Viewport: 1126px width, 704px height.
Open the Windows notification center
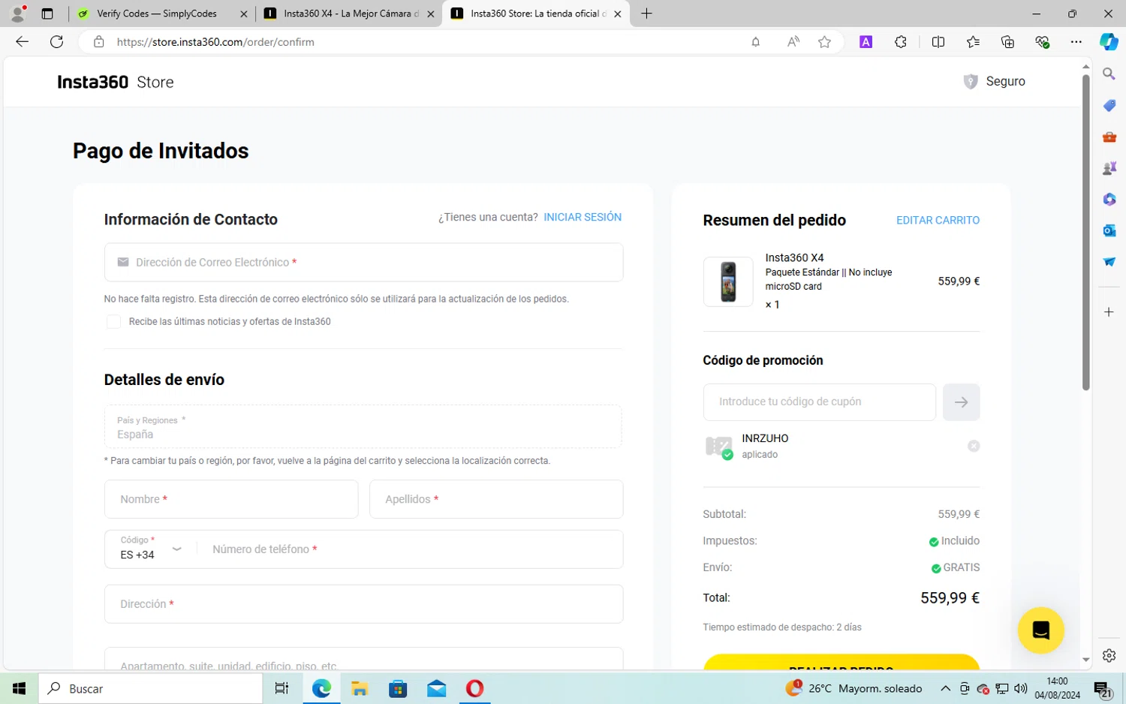(x=1102, y=689)
